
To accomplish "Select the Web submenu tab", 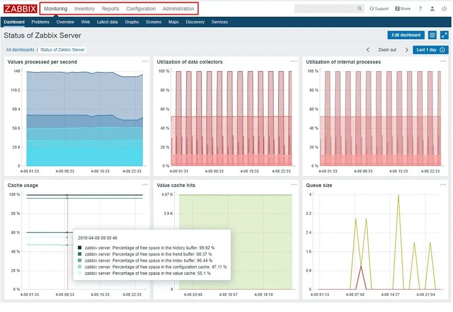I will [85, 22].
